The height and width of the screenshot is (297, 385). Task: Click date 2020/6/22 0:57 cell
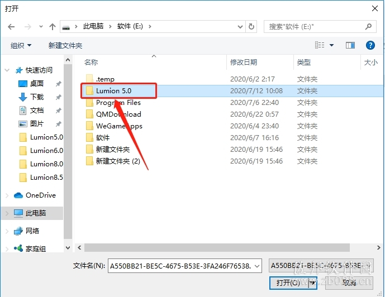pyautogui.click(x=254, y=114)
